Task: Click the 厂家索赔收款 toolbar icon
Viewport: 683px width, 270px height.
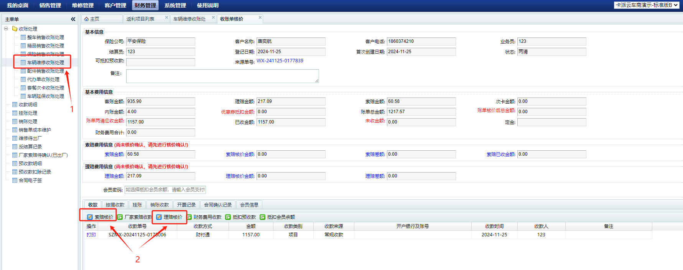Action: click(x=120, y=217)
